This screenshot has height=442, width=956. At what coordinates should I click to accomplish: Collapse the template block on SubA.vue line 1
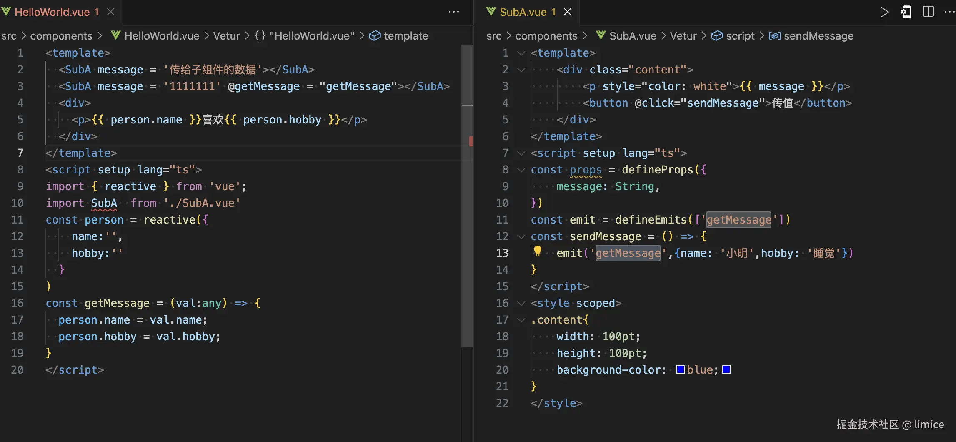(x=521, y=53)
